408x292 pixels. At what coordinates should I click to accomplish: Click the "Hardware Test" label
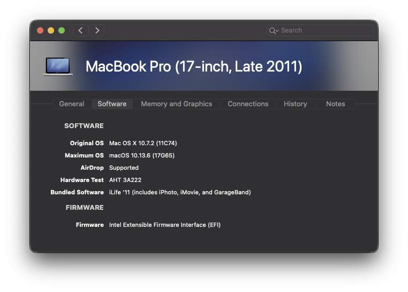pyautogui.click(x=82, y=180)
